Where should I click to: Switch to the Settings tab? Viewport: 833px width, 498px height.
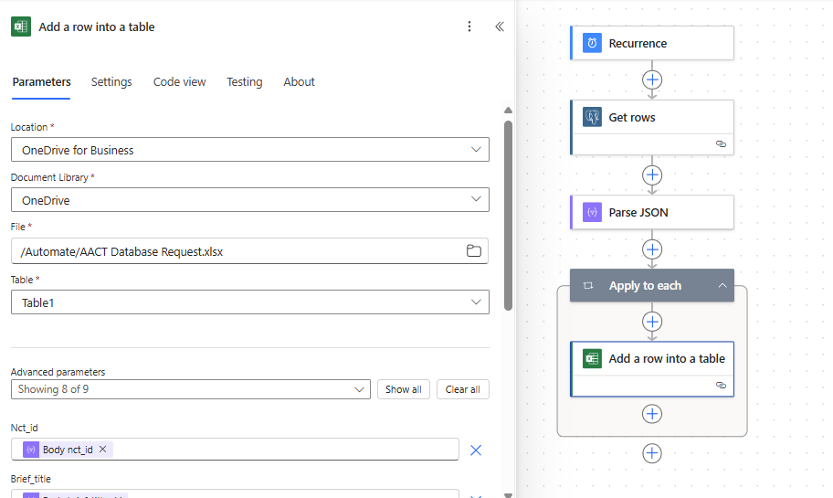tap(111, 82)
